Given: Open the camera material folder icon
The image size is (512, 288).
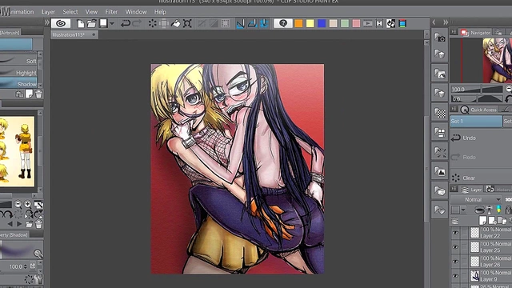Looking at the screenshot, I should pos(439,38).
